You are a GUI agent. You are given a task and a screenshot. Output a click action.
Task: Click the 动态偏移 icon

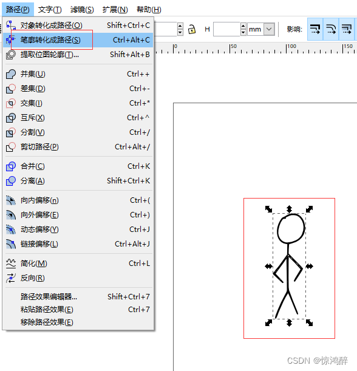pyautogui.click(x=11, y=230)
